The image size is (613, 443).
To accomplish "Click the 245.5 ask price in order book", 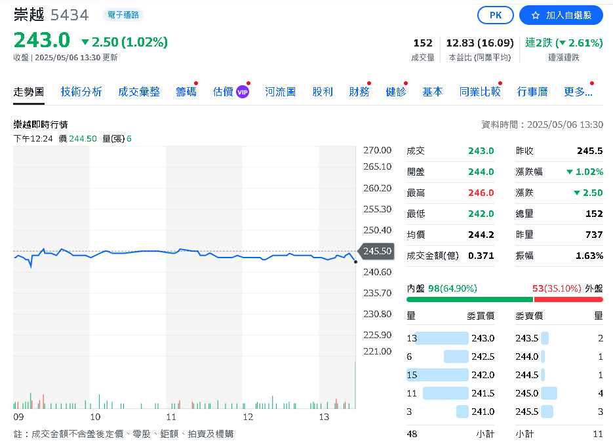I will pos(527,412).
